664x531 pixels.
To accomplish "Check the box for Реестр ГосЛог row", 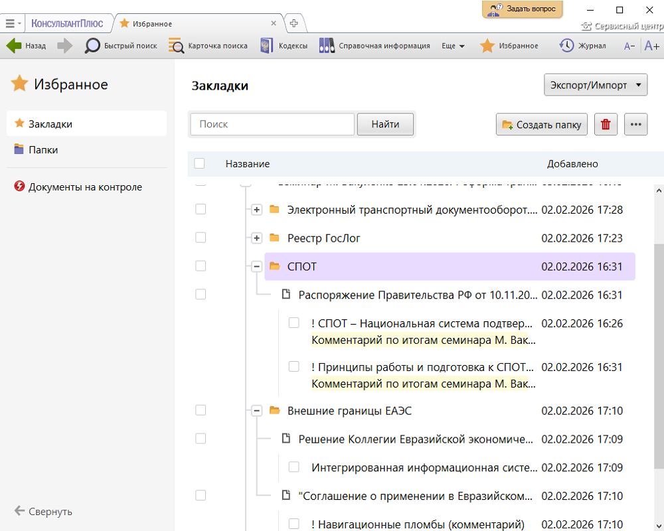I will click(201, 238).
